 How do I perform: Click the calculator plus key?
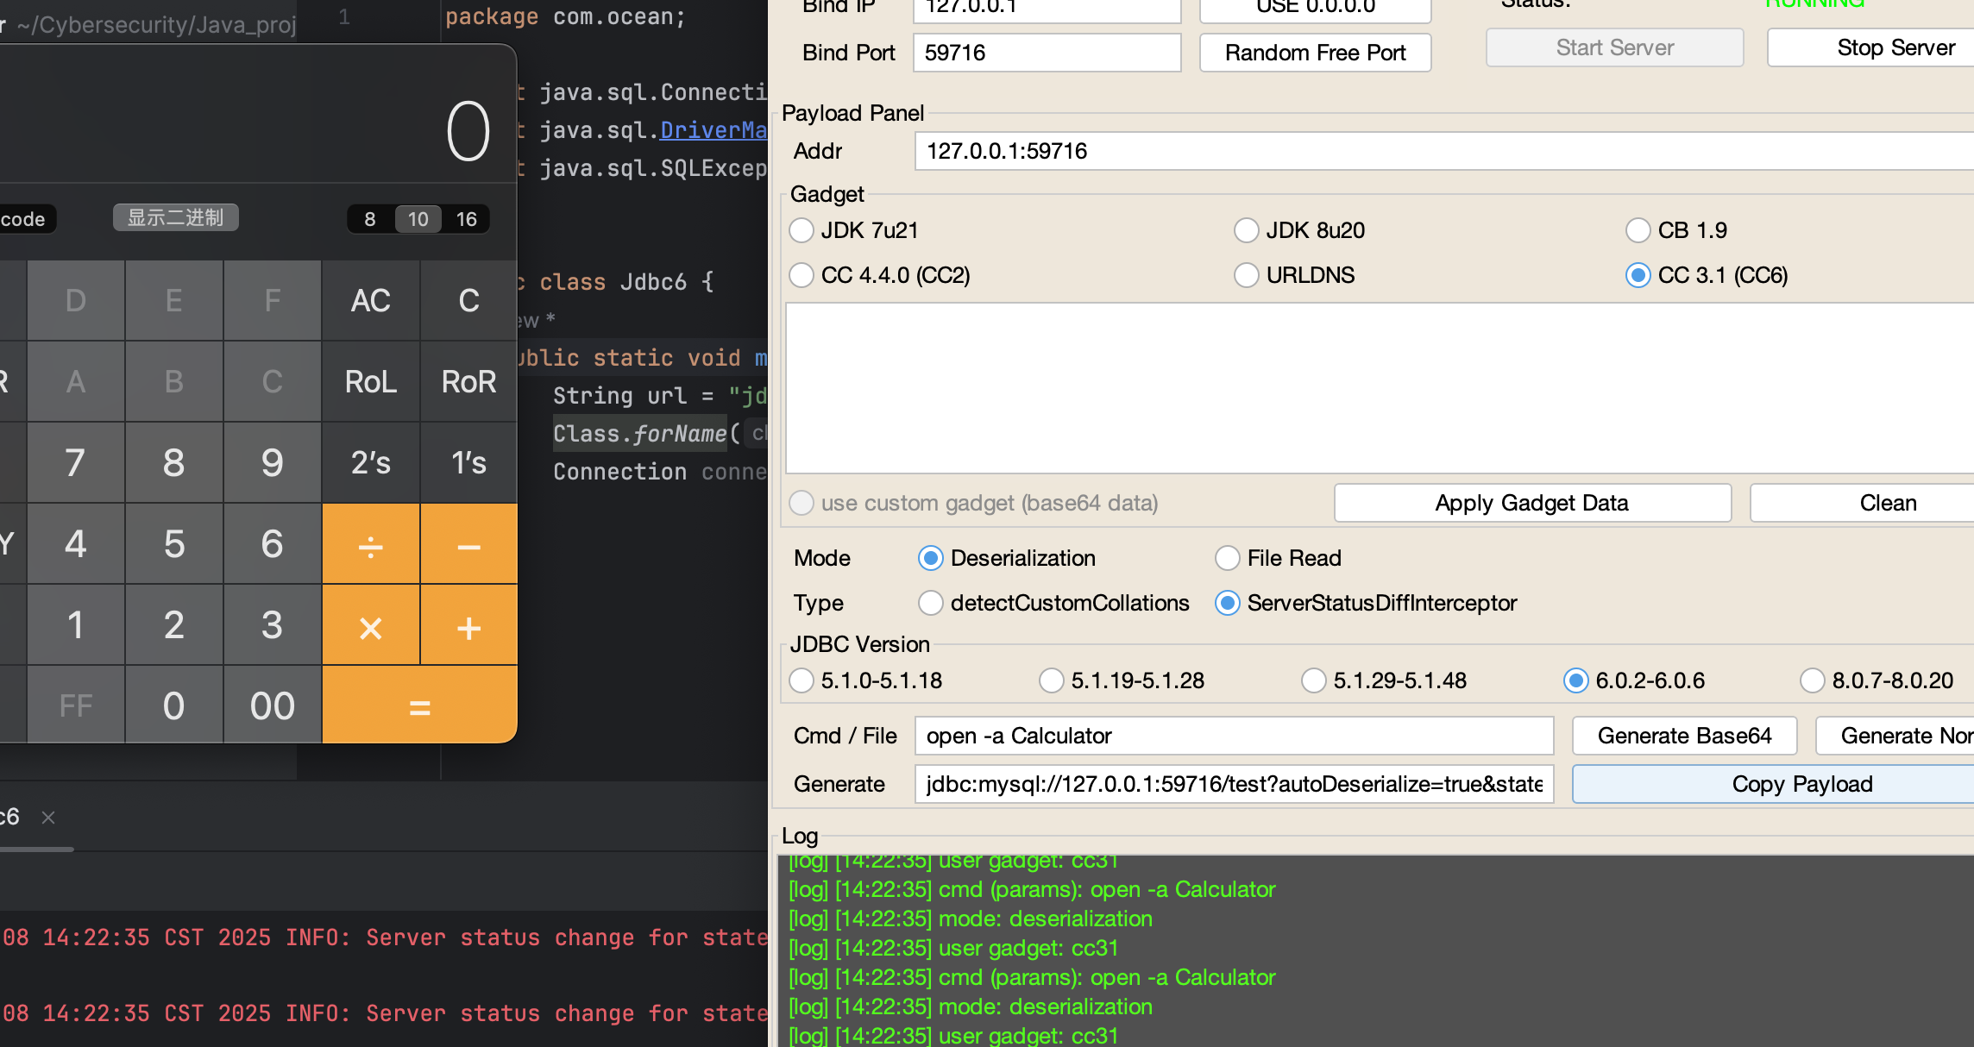469,625
